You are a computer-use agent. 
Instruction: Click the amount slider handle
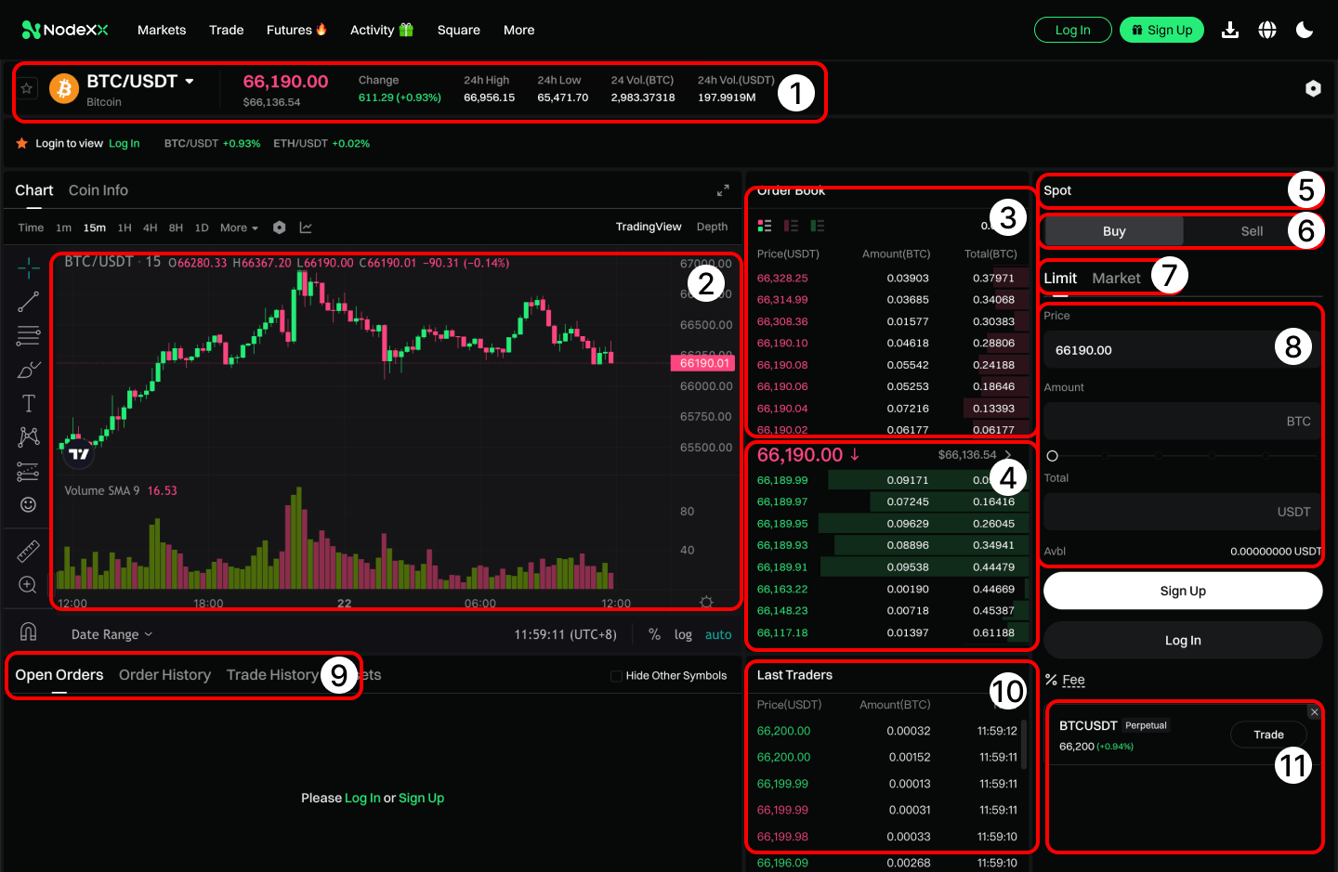(1052, 456)
